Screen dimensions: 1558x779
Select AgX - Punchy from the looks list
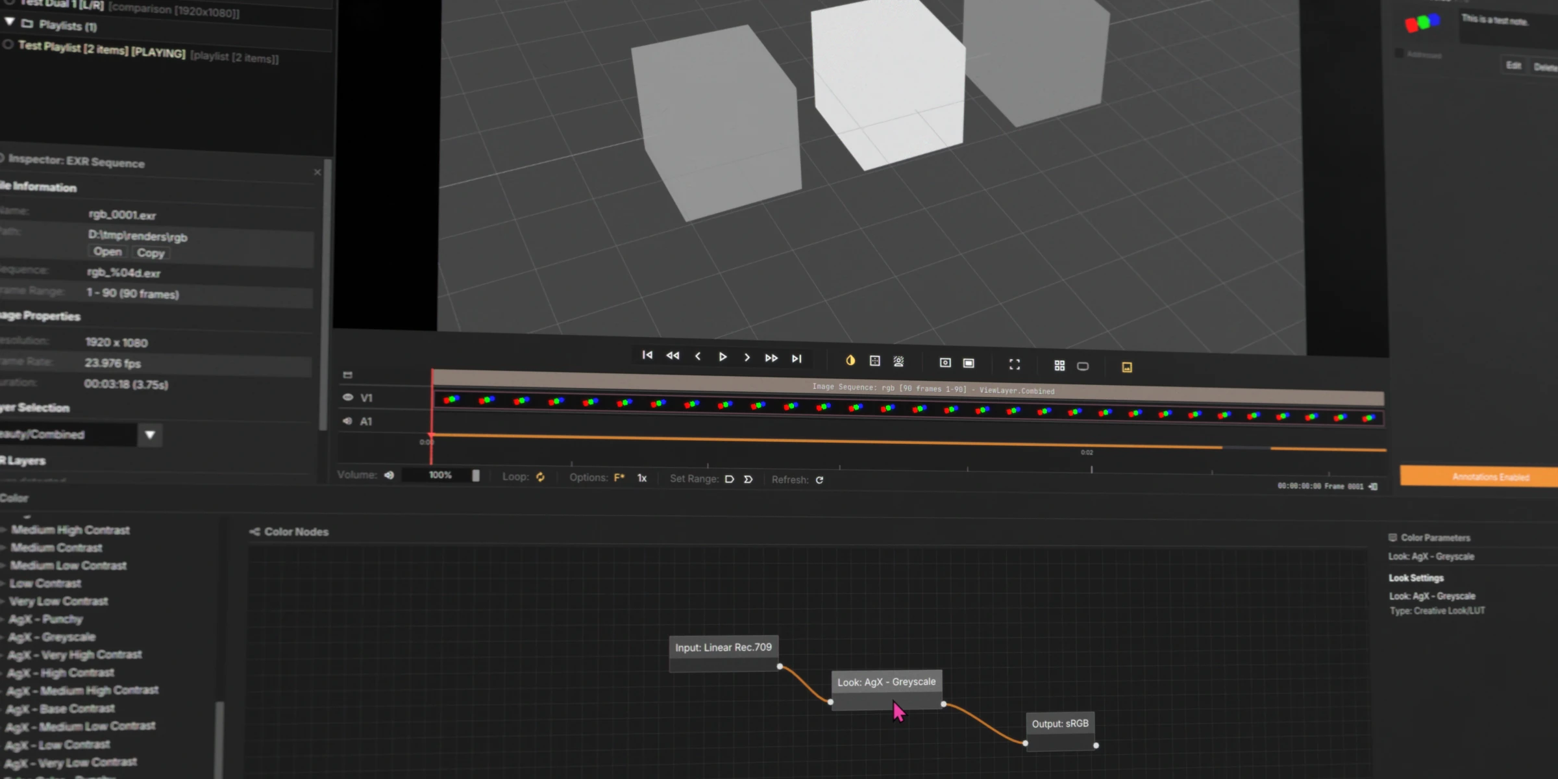click(45, 619)
